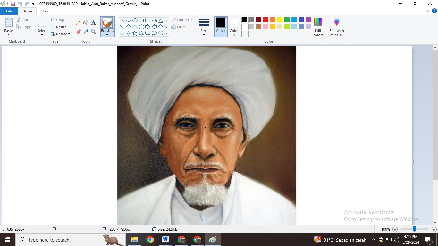The width and height of the screenshot is (438, 246).
Task: Switch to the View tab
Action: click(x=45, y=11)
